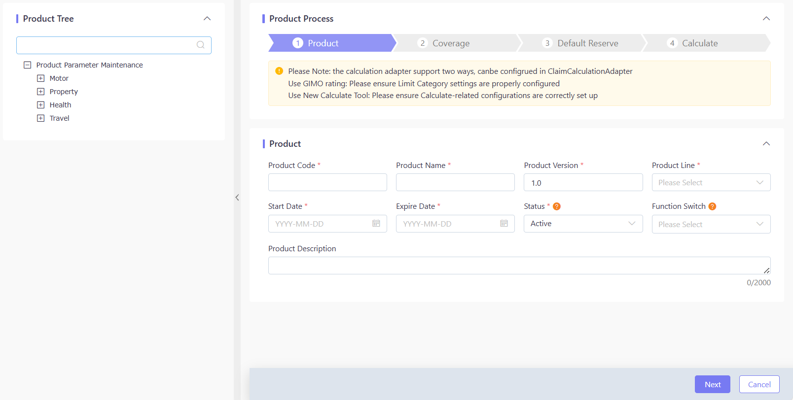The width and height of the screenshot is (793, 400).
Task: Click the Status help question icon
Action: 557,206
